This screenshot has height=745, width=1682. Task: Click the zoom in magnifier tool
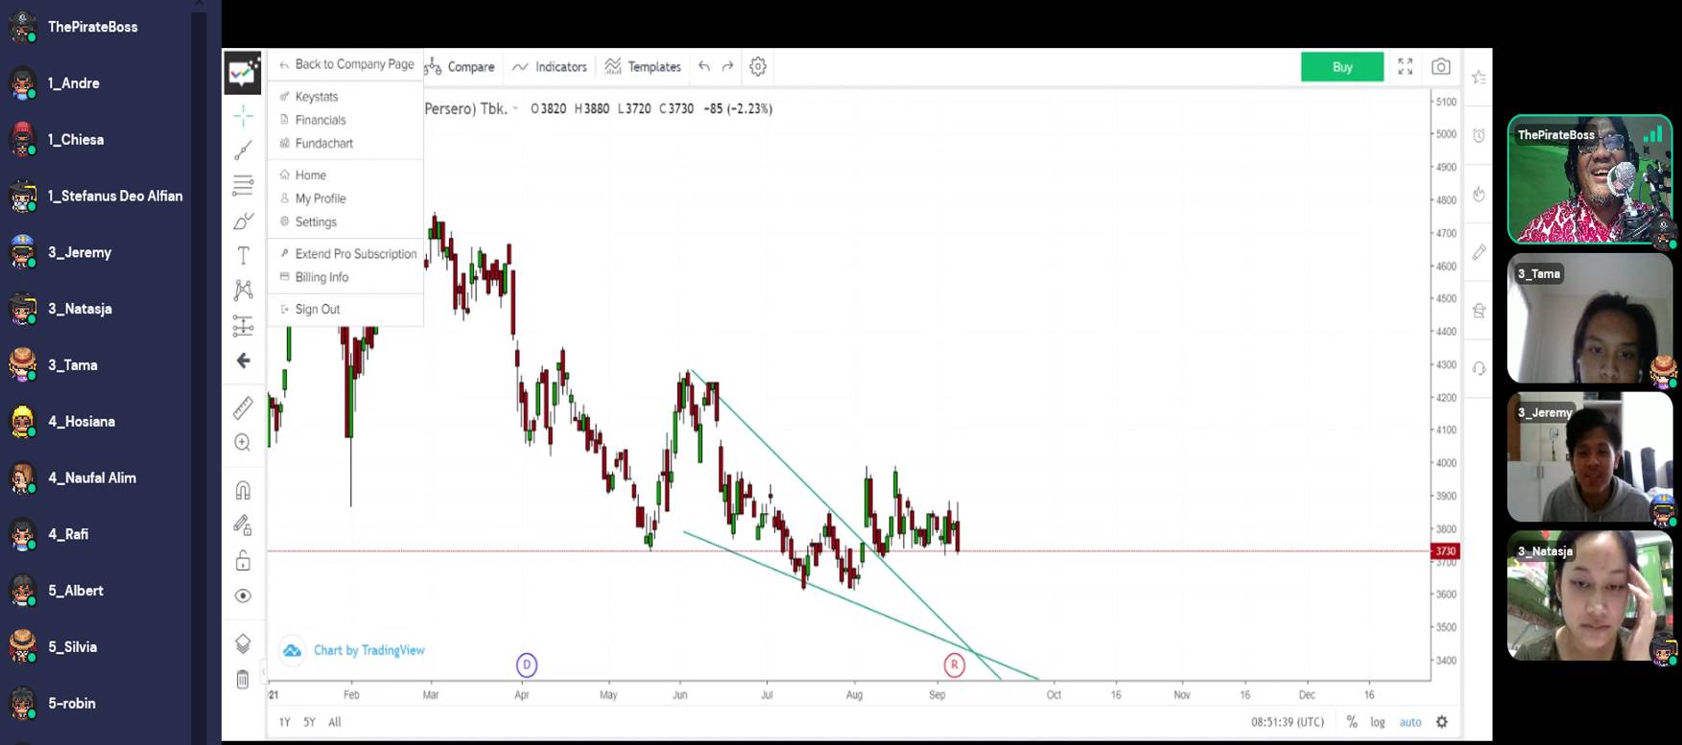244,442
